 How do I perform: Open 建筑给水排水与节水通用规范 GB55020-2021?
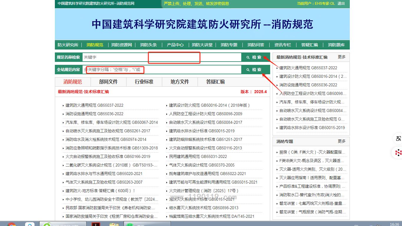tap(104, 174)
